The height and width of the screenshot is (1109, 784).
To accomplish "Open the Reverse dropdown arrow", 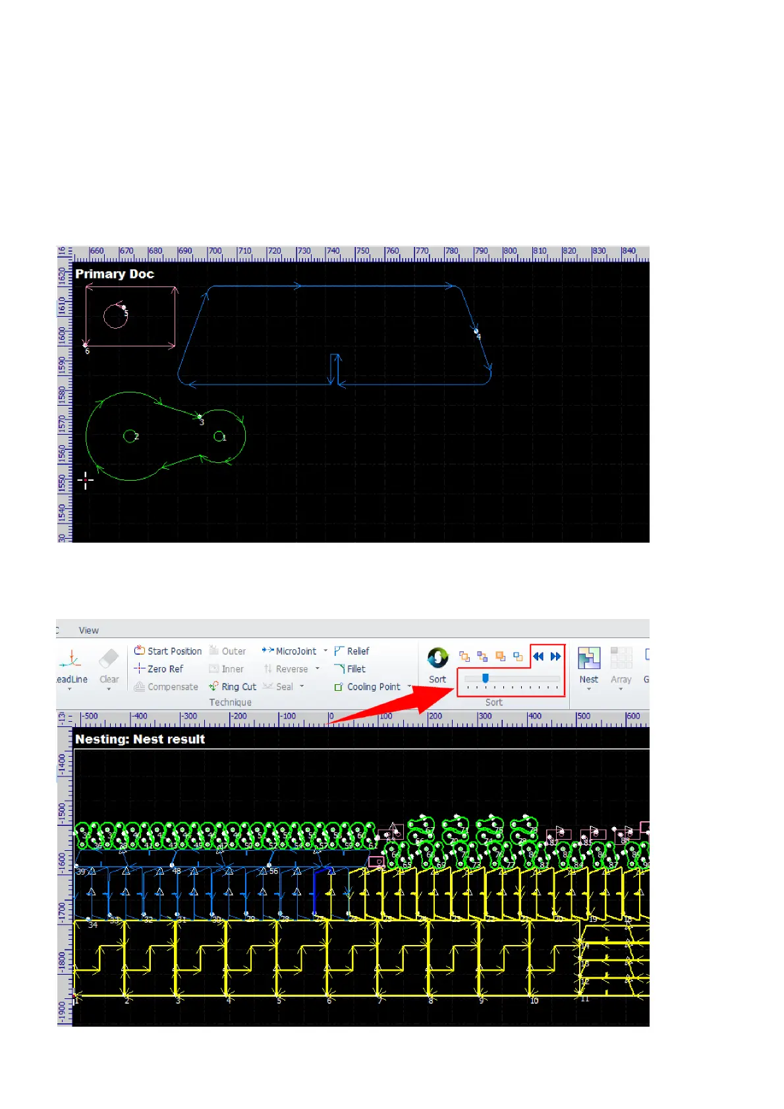I will (x=318, y=669).
